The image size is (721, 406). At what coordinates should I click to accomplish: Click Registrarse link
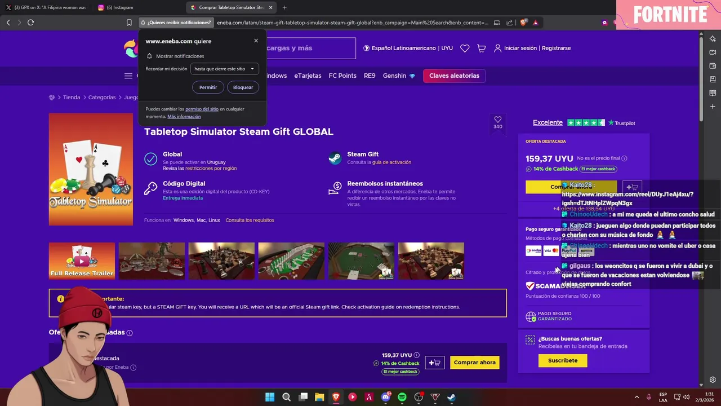click(x=556, y=48)
